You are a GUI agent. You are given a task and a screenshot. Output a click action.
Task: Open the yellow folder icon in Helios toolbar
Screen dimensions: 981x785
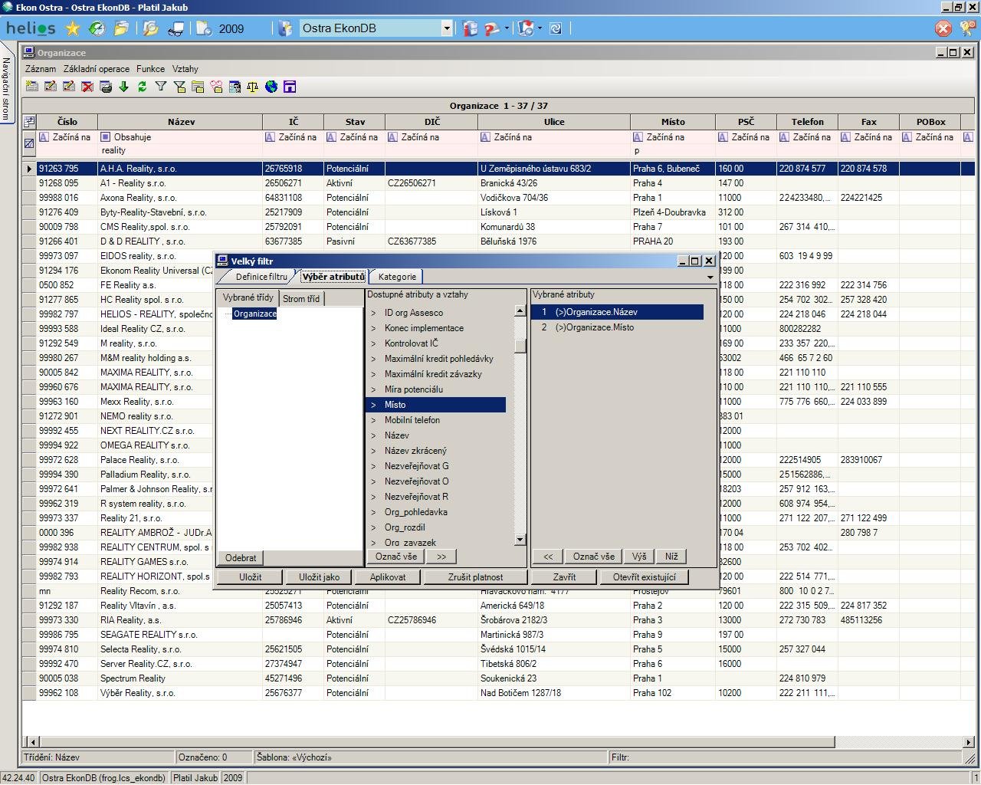121,28
